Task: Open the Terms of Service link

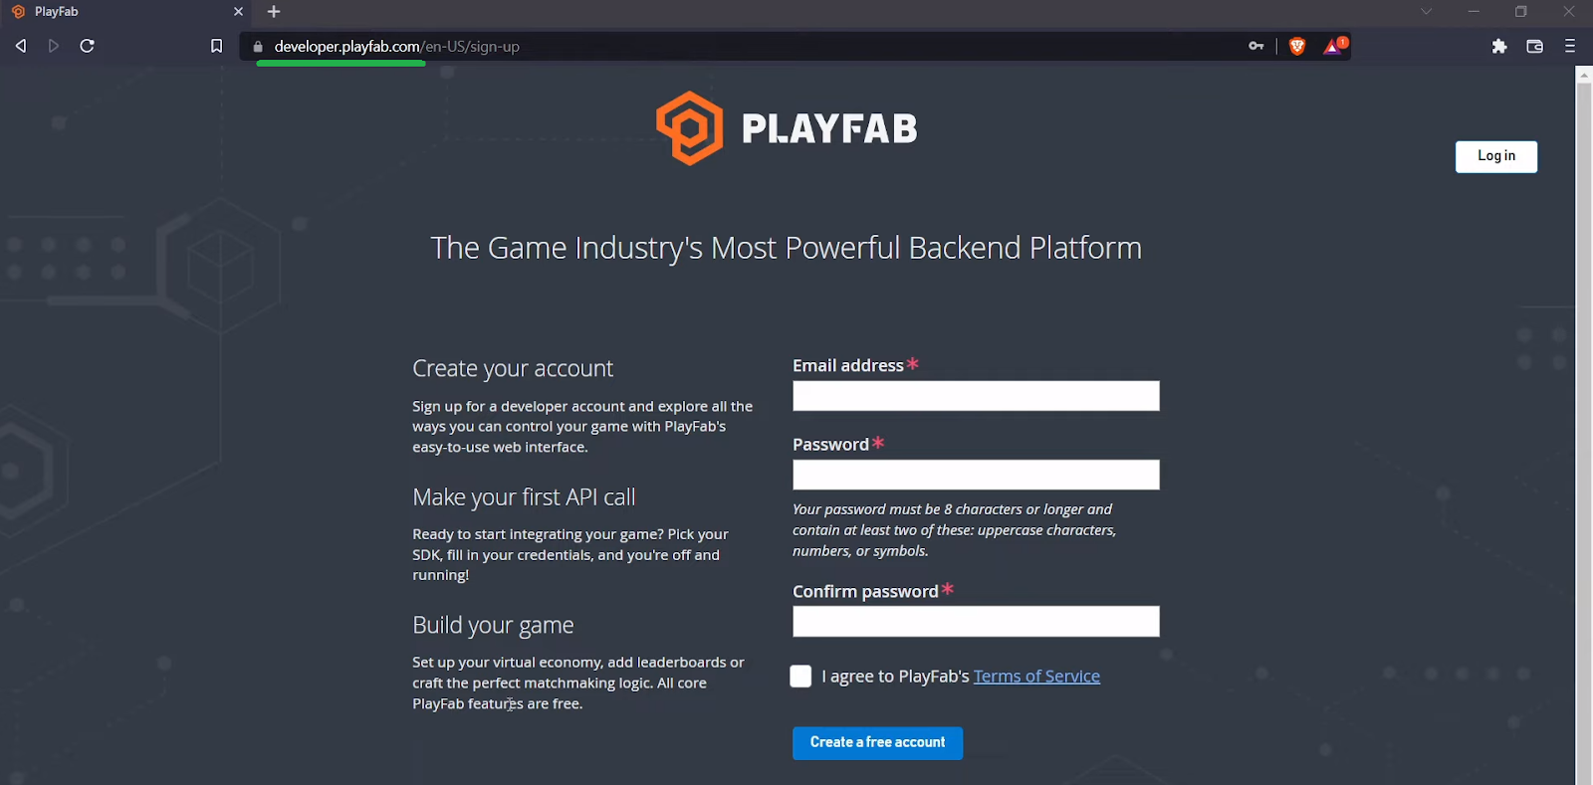Action: click(x=1036, y=677)
